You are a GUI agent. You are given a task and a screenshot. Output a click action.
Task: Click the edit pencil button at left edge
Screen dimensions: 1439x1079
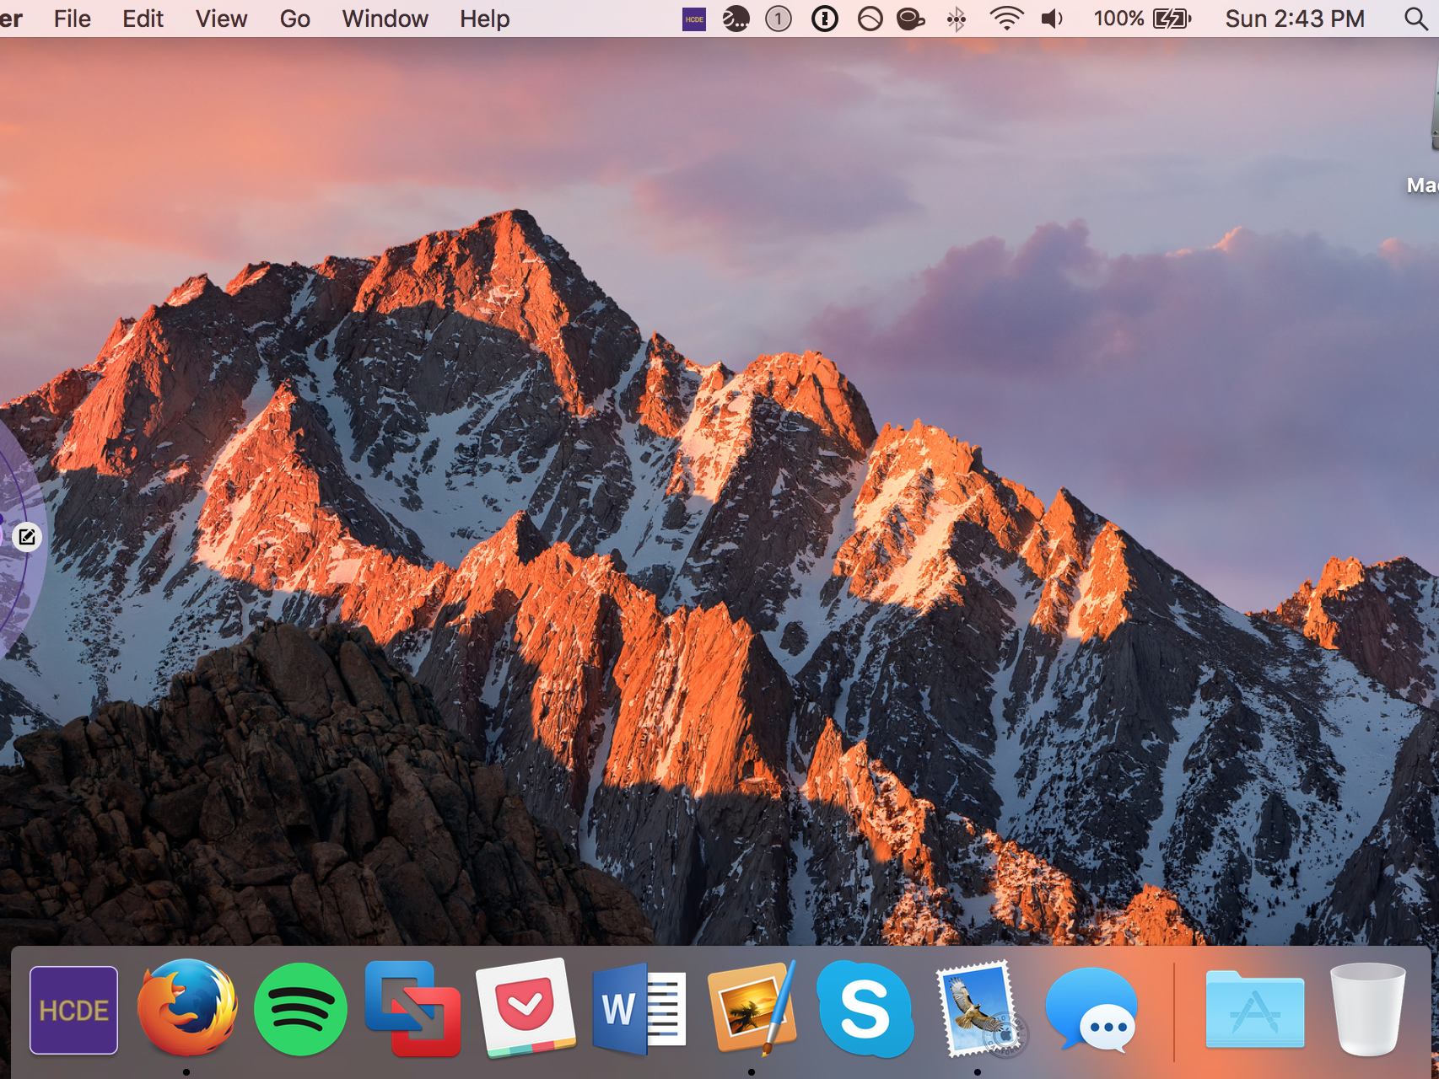tap(27, 537)
